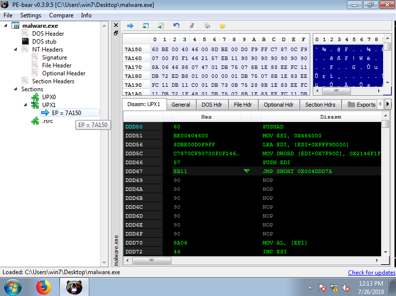Click the network warning tray icon

(334, 288)
